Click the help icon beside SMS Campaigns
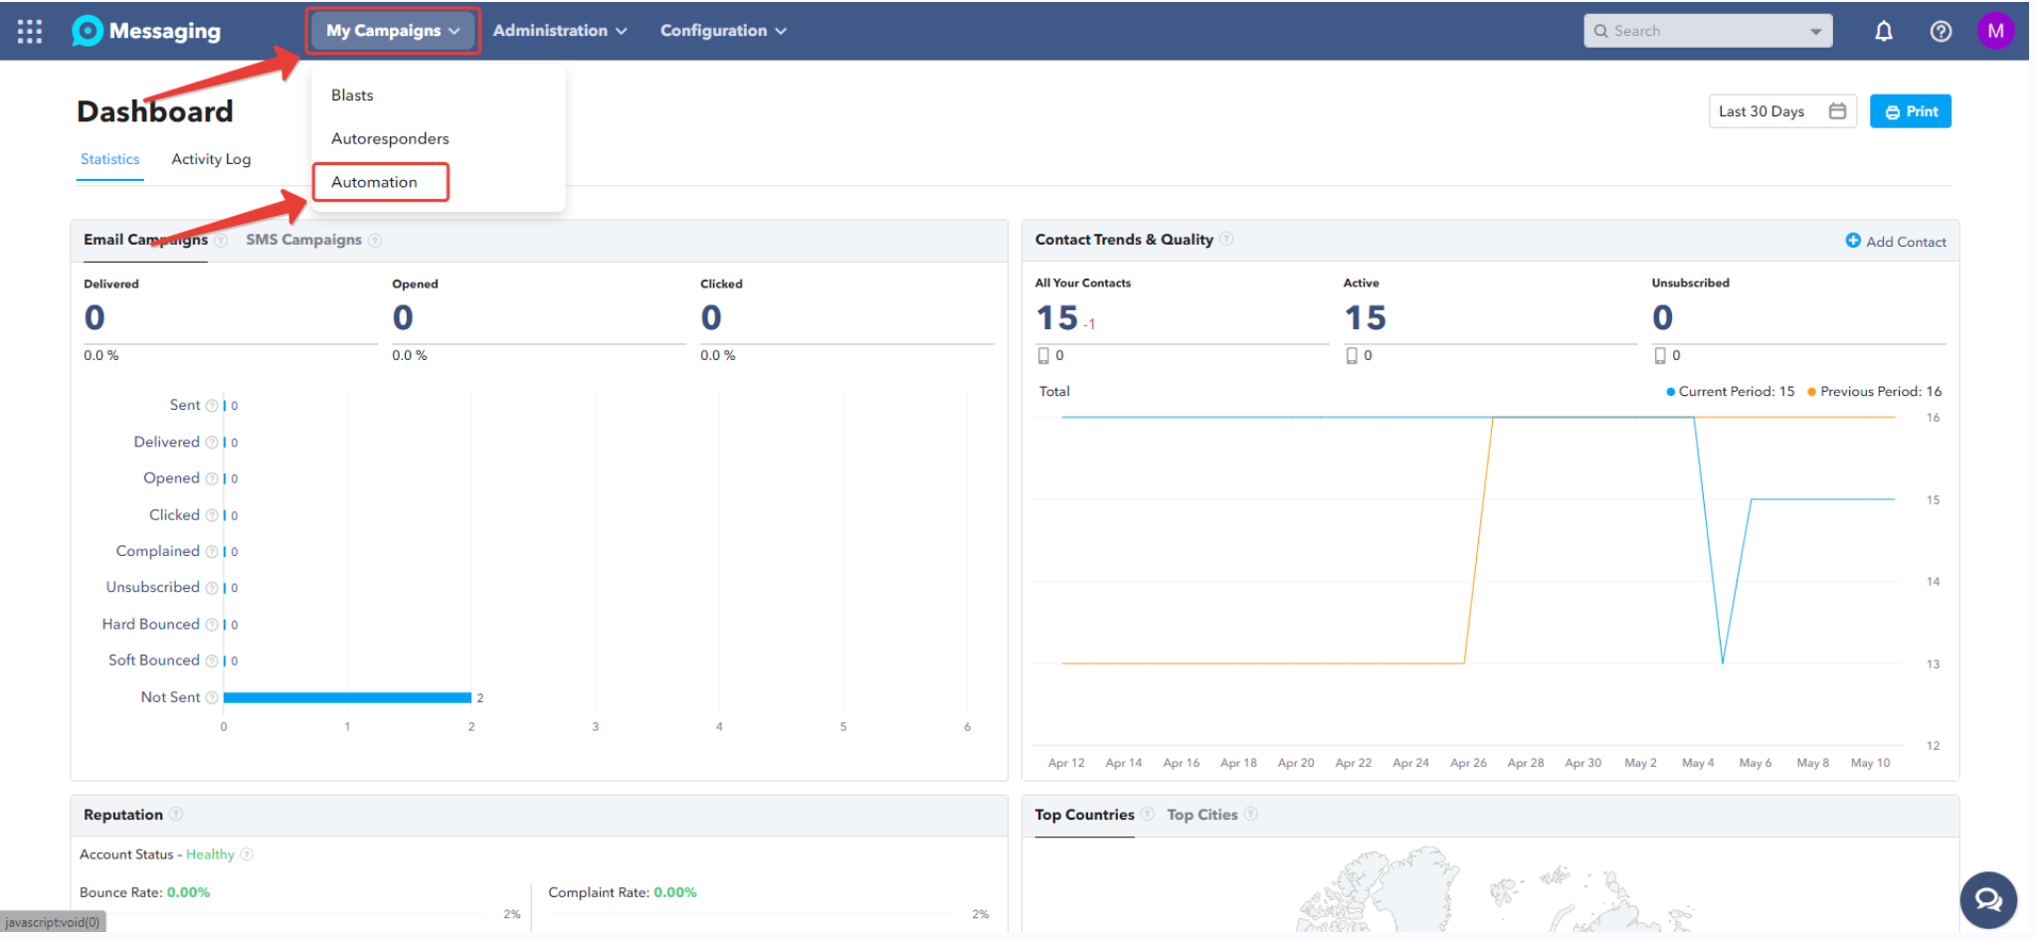 click(x=375, y=240)
